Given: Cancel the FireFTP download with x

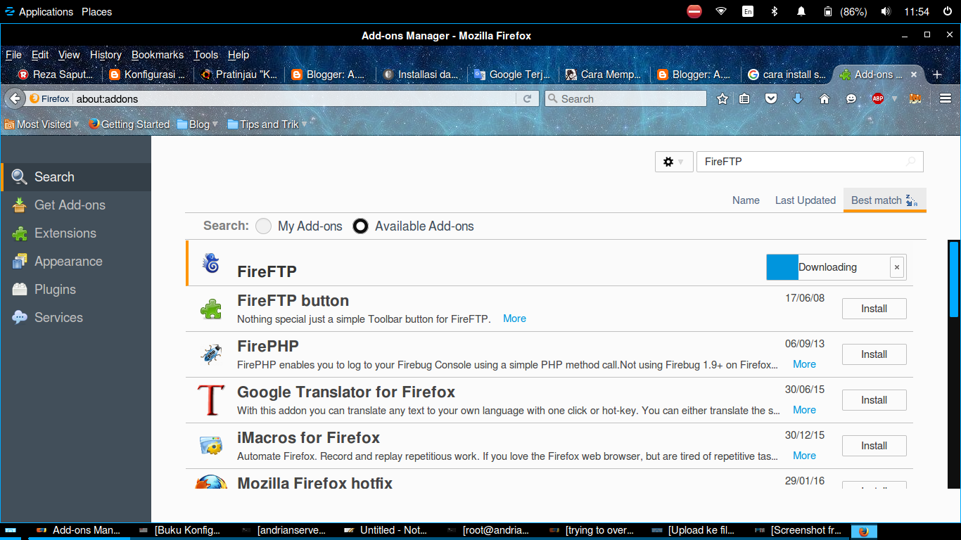Looking at the screenshot, I should 896,267.
